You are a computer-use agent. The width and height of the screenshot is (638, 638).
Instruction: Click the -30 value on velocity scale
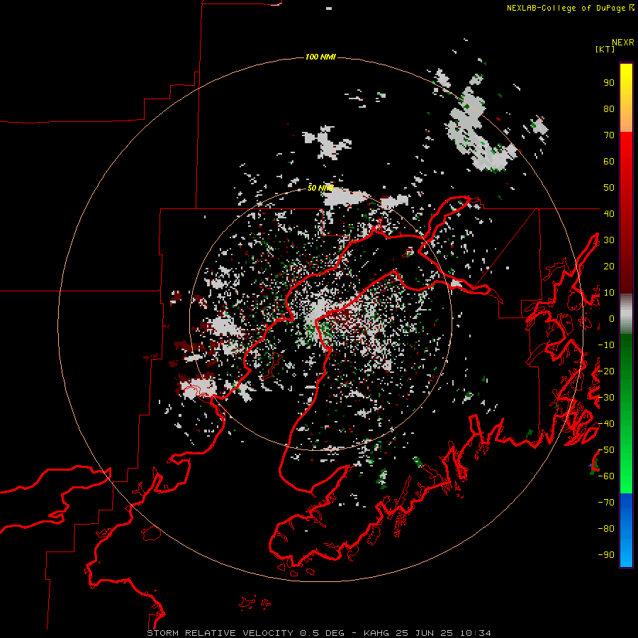pos(606,398)
